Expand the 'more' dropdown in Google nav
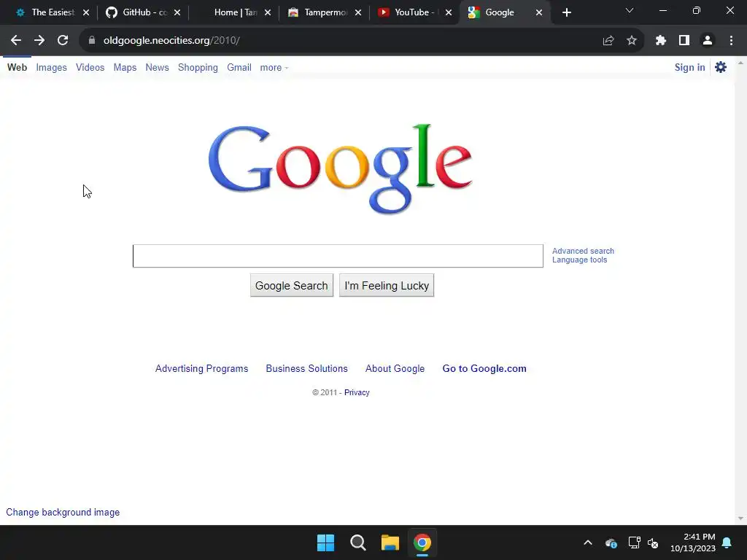The height and width of the screenshot is (560, 747). pyautogui.click(x=274, y=68)
